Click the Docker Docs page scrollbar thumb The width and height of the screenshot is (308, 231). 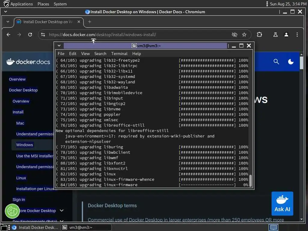pos(301,63)
